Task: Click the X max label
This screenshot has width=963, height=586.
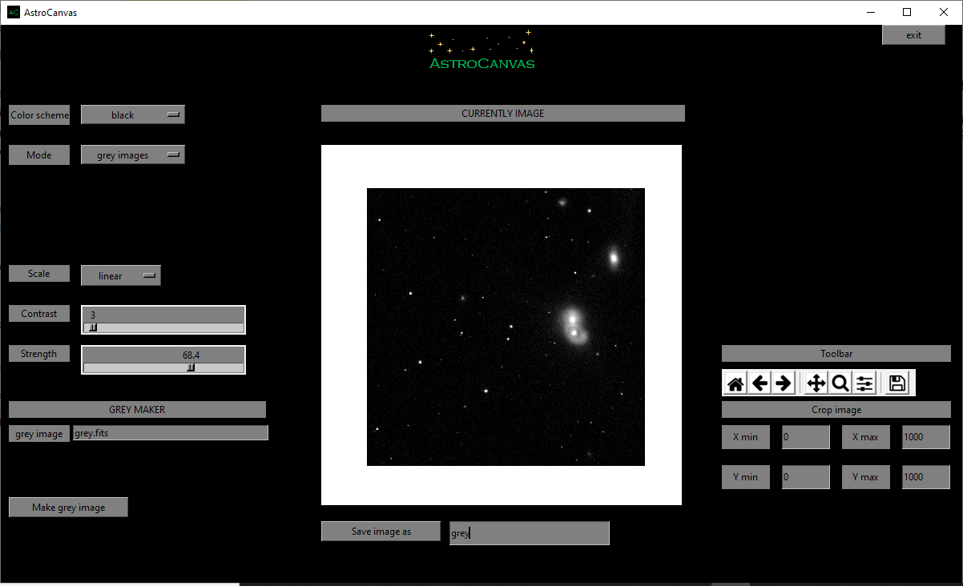Action: click(x=866, y=437)
